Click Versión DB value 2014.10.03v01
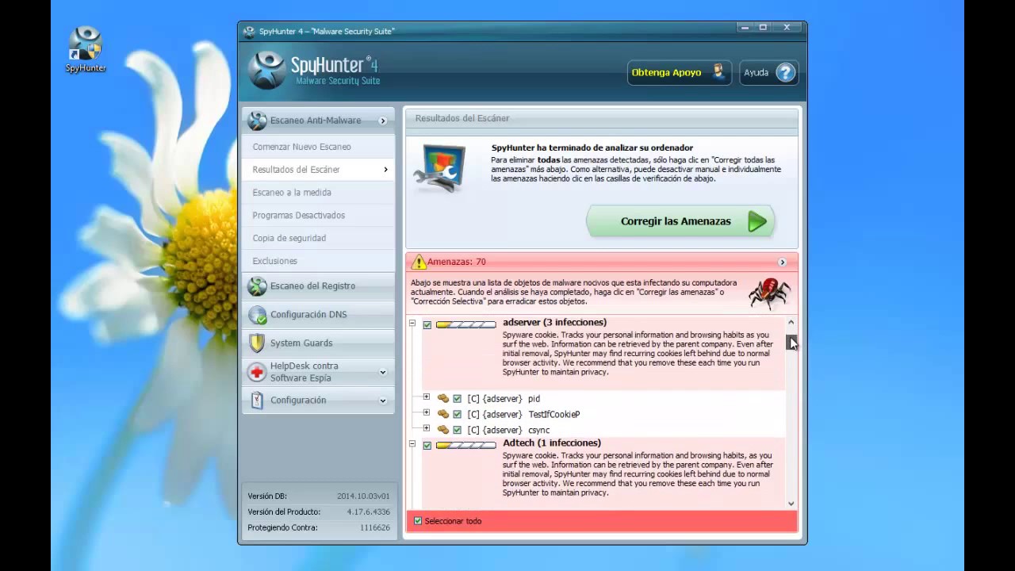Viewport: 1015px width, 571px height. pos(363,496)
